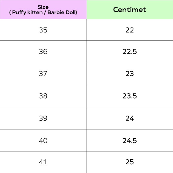Viewport: 173px width, 173px height.
Task: Click the 23 centimet value
Action: click(x=129, y=74)
